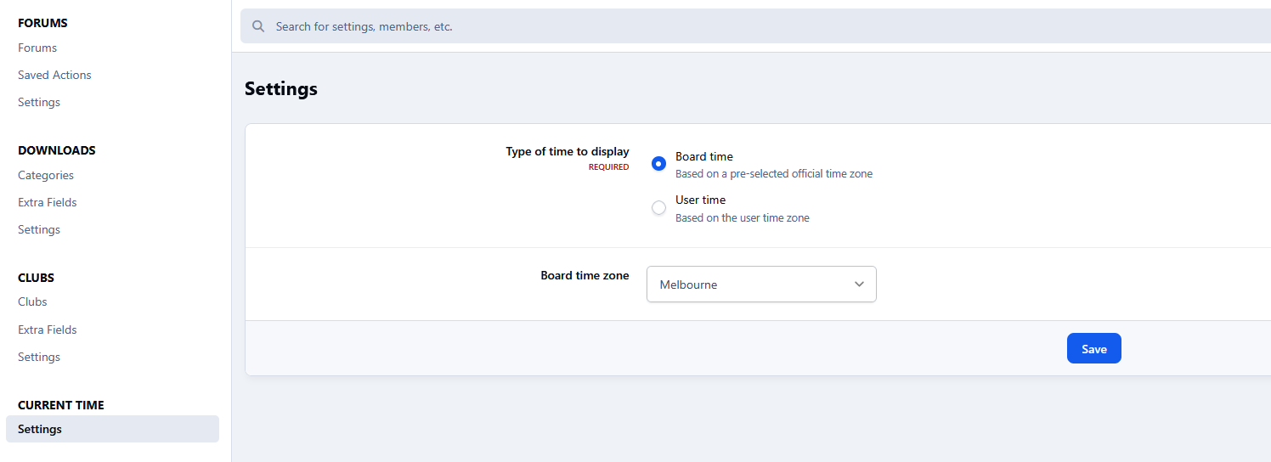Open Settings under the Downloads section
The image size is (1271, 462).
[39, 229]
